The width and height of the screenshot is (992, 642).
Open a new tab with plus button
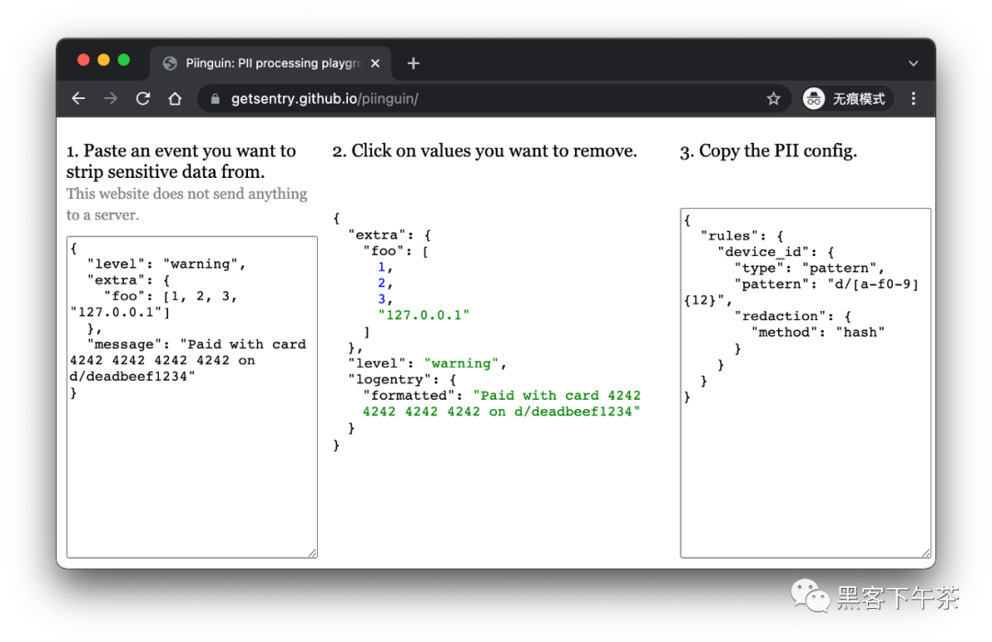pos(413,63)
